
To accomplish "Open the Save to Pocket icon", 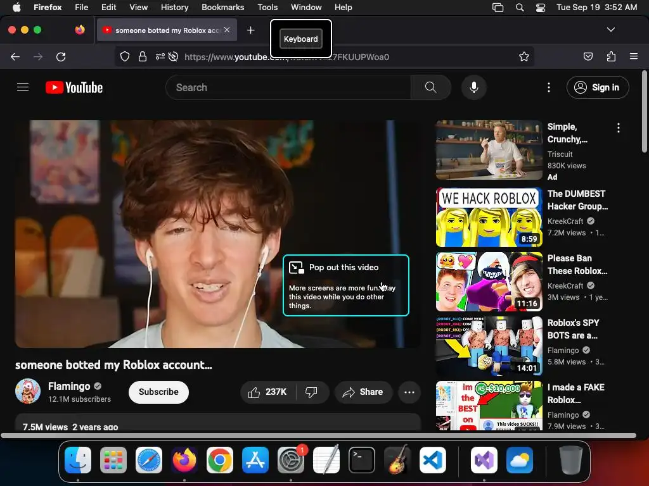I will (588, 56).
